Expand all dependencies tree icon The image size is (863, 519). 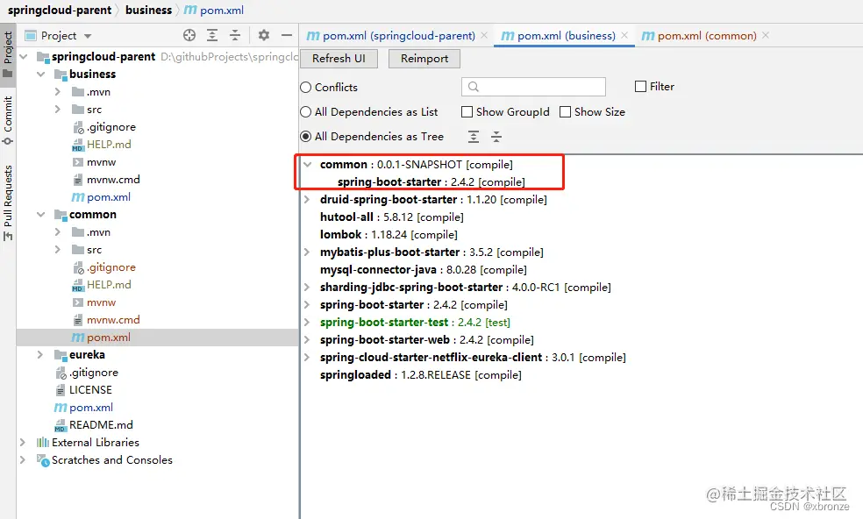tap(474, 137)
